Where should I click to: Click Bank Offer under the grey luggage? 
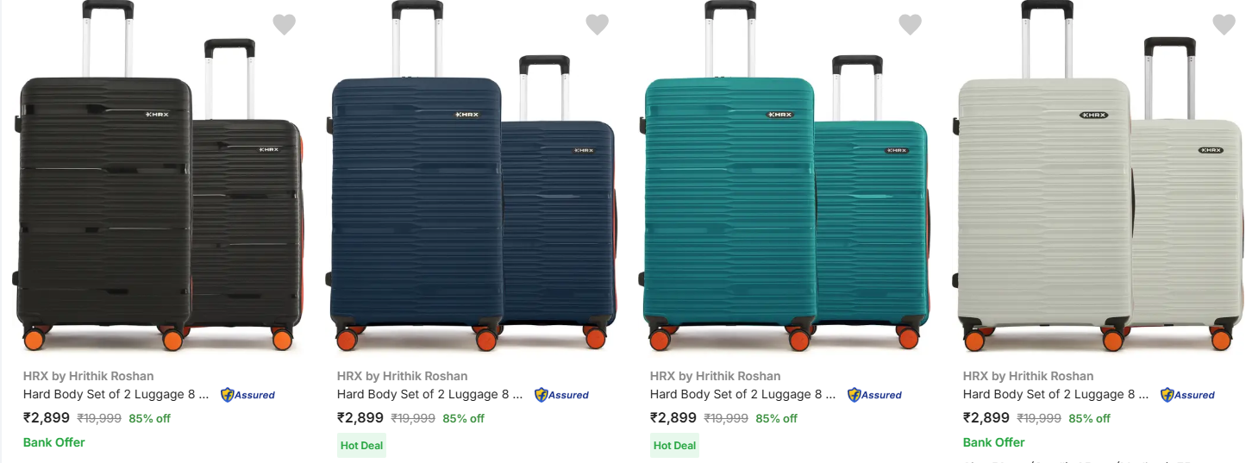coord(994,442)
